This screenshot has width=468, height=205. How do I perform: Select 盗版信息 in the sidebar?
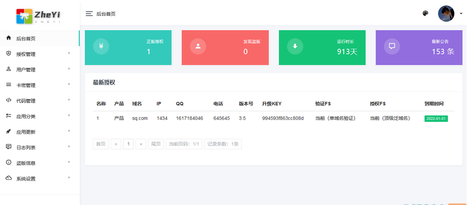click(40, 163)
